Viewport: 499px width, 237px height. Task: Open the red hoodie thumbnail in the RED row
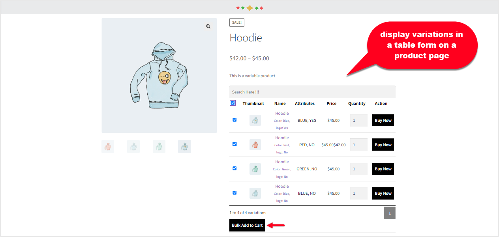coord(255,144)
